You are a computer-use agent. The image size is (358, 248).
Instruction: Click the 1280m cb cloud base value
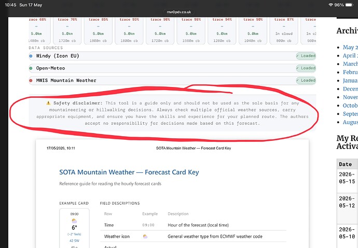tap(222, 41)
